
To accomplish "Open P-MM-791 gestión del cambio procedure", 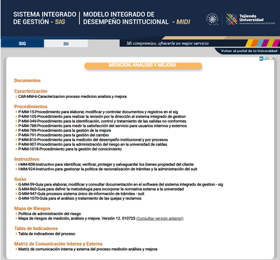I will [x=64, y=135].
